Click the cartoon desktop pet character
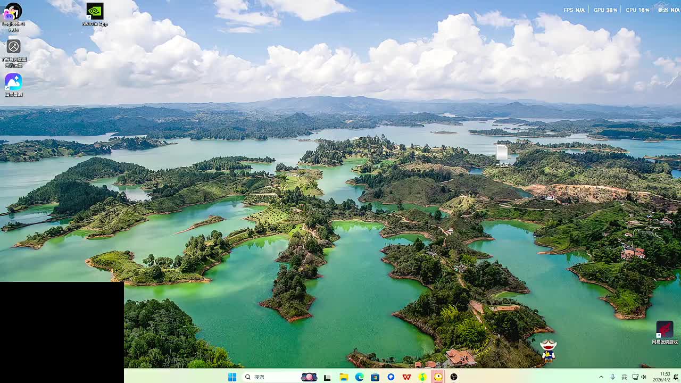681x383 pixels. pos(548,351)
